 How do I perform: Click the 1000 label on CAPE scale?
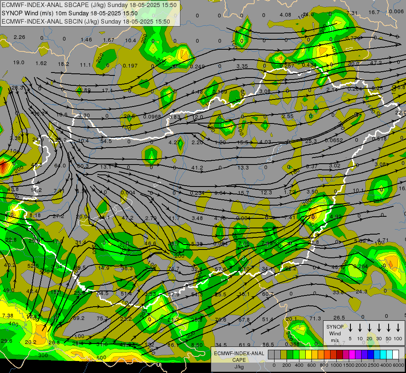(x=336, y=365)
